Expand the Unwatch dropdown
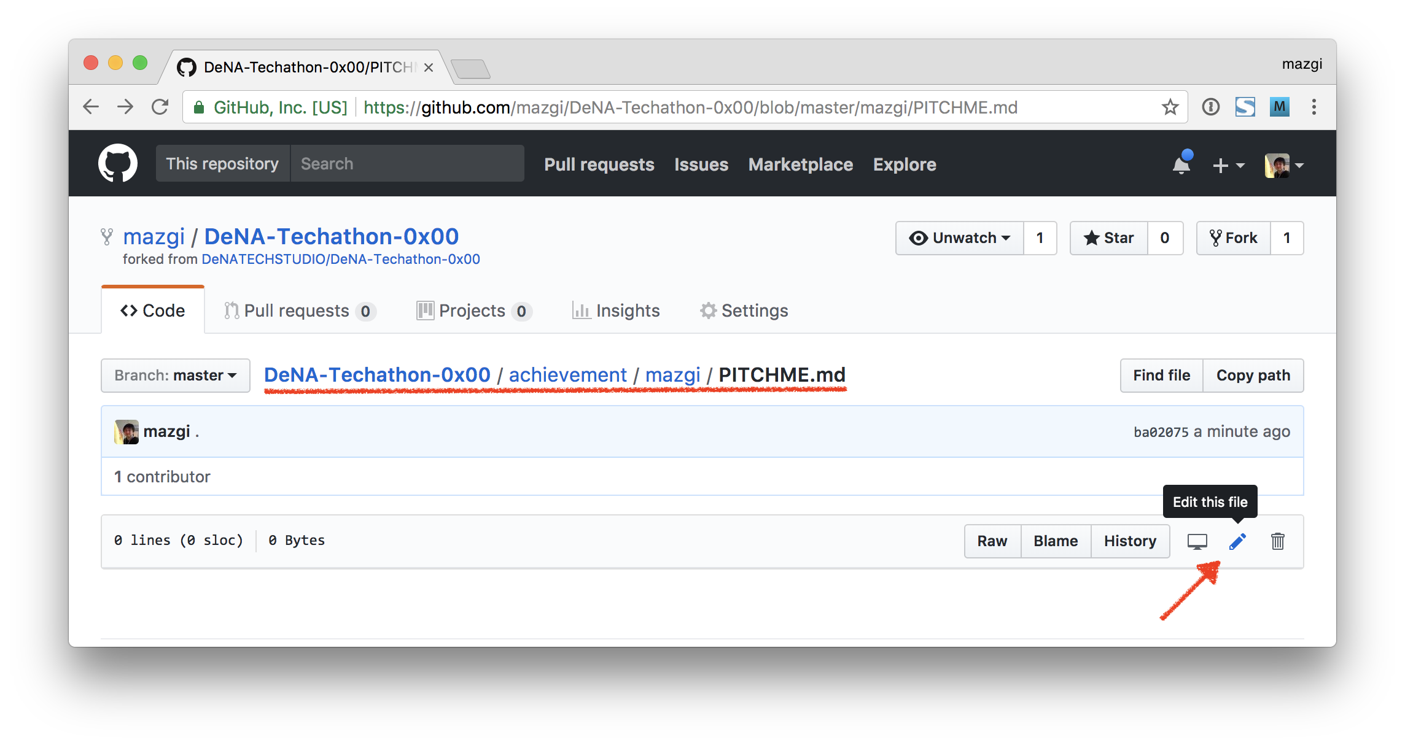 960,238
